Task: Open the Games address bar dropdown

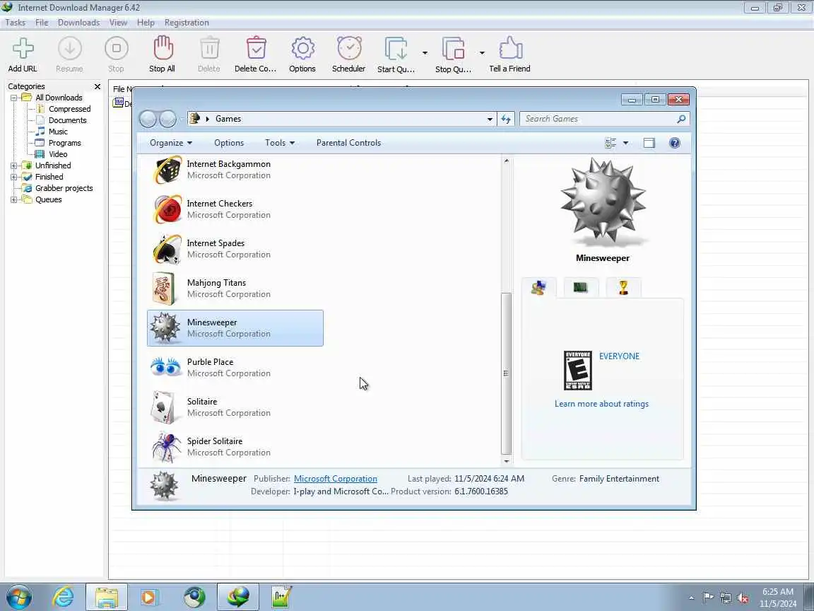Action: pos(490,119)
